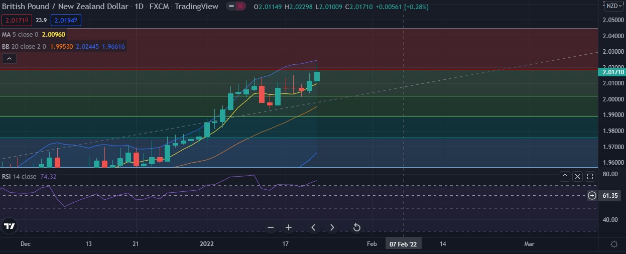Click the 80.00 RSI axis label
626x254 pixels.
coord(610,174)
